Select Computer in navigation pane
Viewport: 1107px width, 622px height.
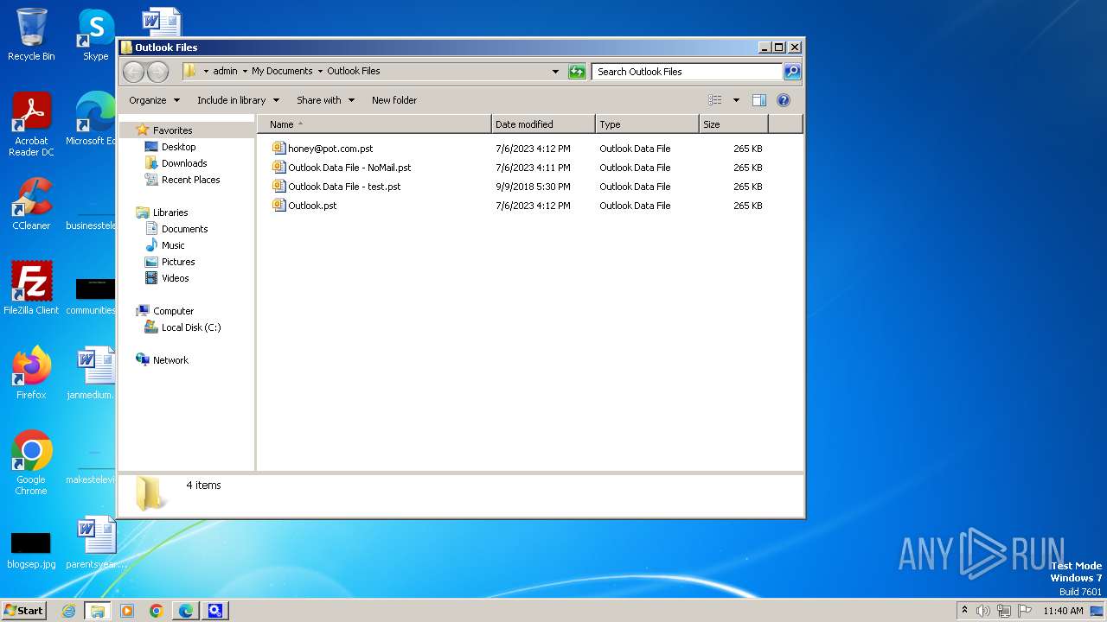click(x=173, y=311)
